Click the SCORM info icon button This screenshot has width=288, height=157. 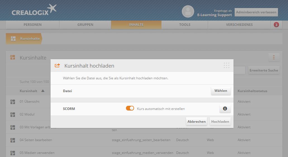tap(225, 109)
